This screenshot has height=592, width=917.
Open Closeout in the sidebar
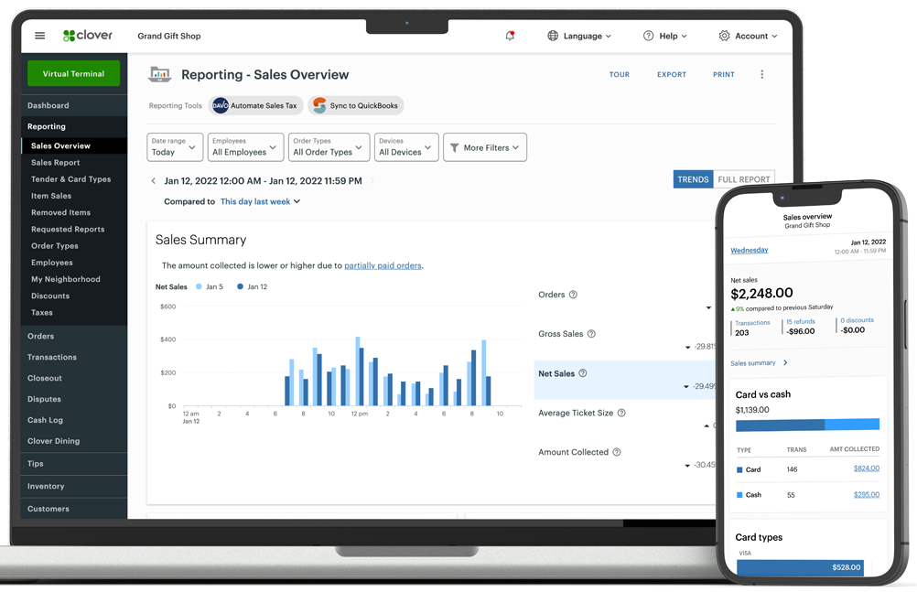[45, 378]
